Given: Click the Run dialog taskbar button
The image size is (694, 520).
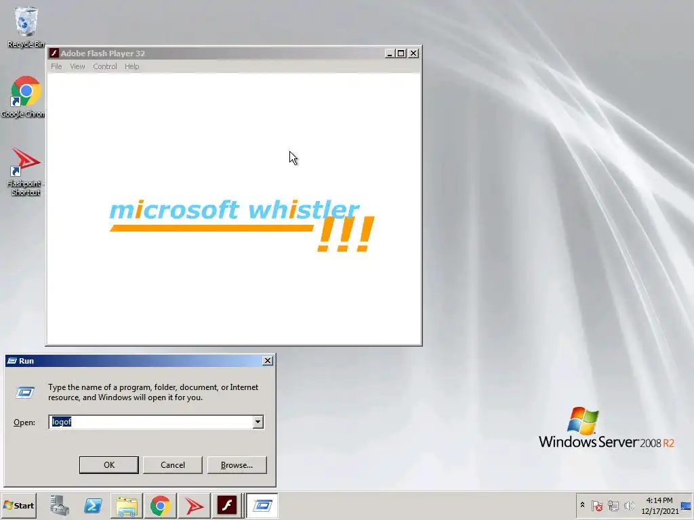Looking at the screenshot, I should click(x=262, y=505).
